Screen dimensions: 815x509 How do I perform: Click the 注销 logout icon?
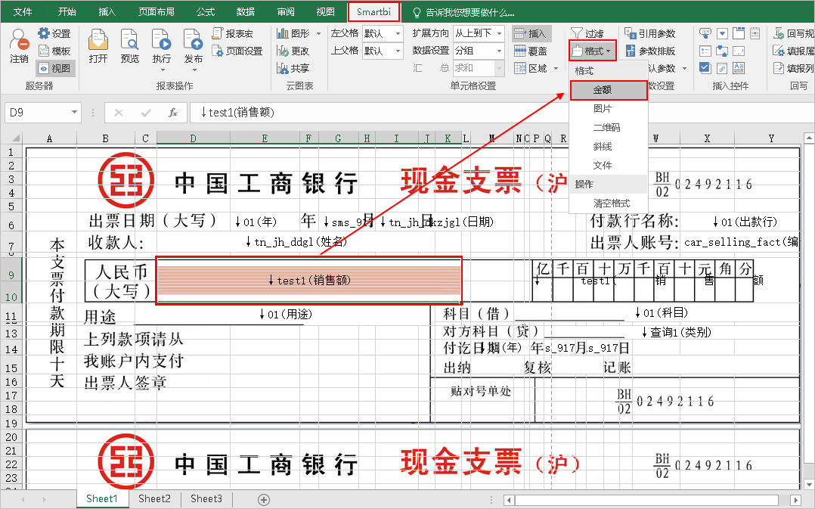click(19, 41)
